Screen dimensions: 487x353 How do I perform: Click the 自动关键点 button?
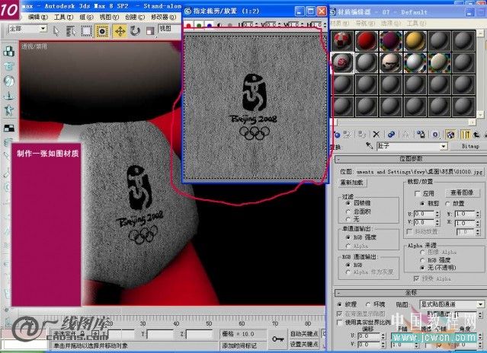coord(304,334)
